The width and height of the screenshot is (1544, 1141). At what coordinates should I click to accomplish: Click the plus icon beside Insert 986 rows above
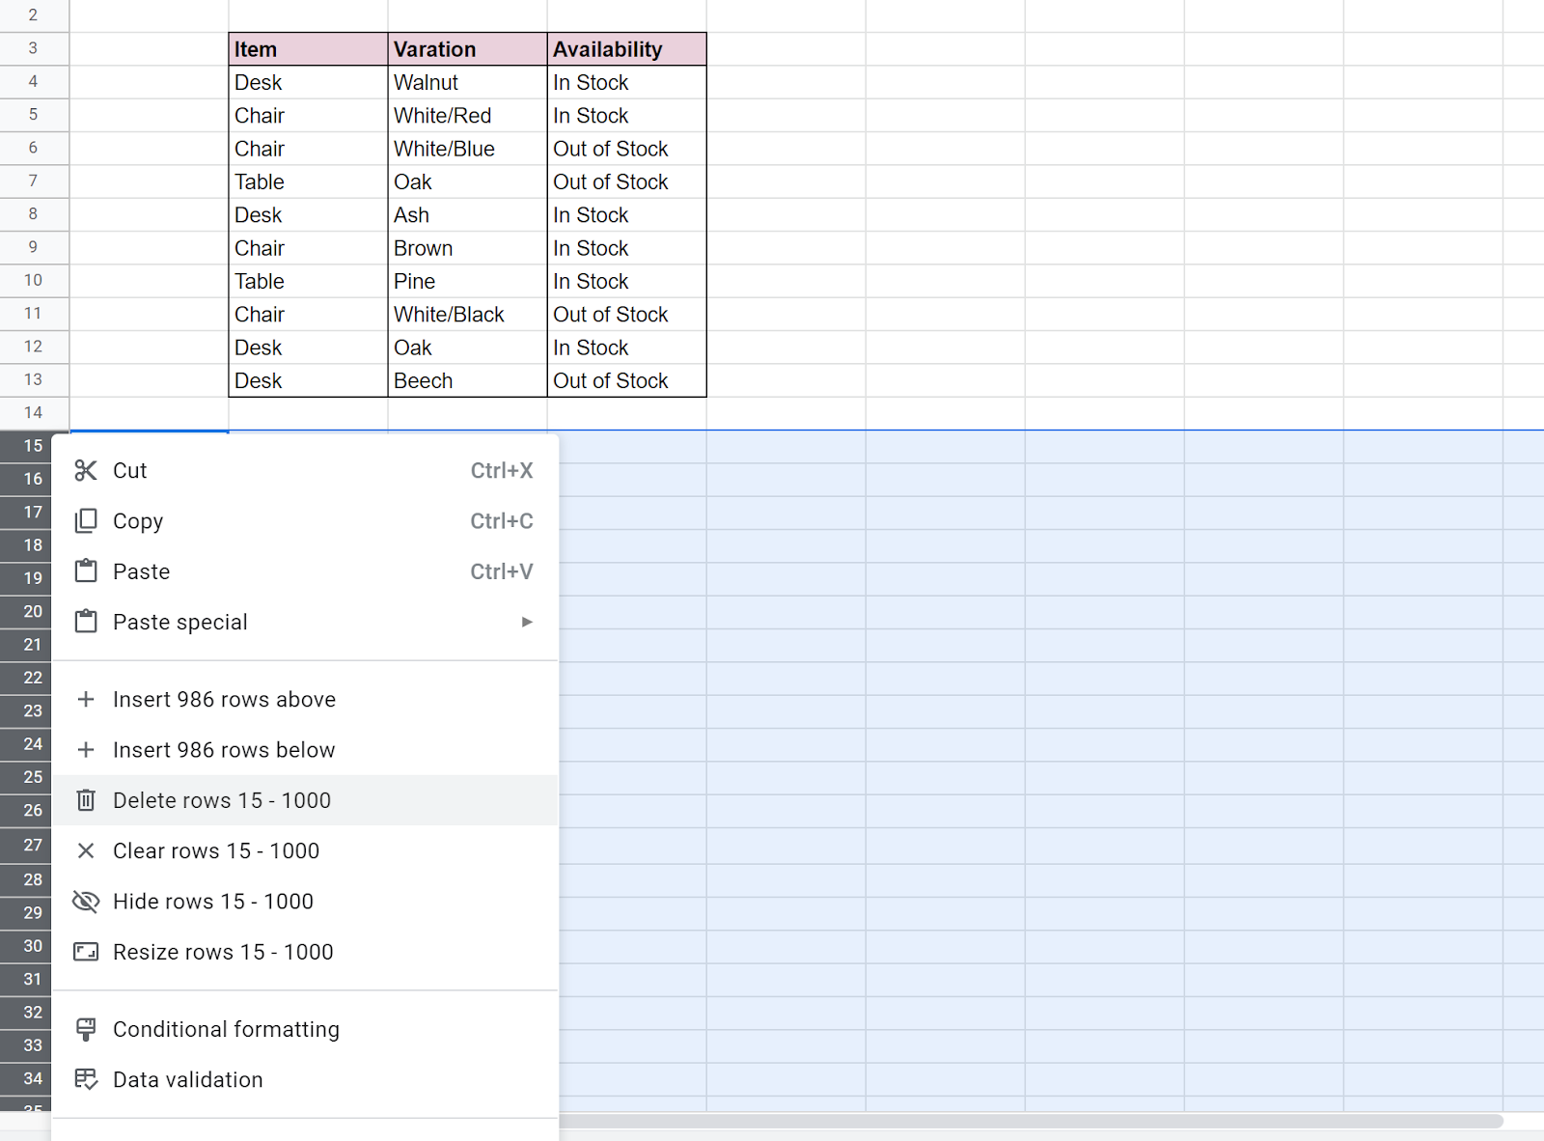[86, 699]
